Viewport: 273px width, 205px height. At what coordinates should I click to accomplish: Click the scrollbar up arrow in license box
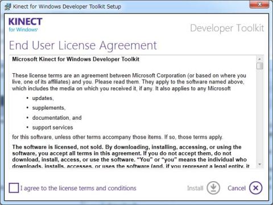tap(260, 59)
